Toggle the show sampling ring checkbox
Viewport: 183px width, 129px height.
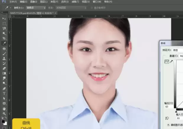coord(92,8)
